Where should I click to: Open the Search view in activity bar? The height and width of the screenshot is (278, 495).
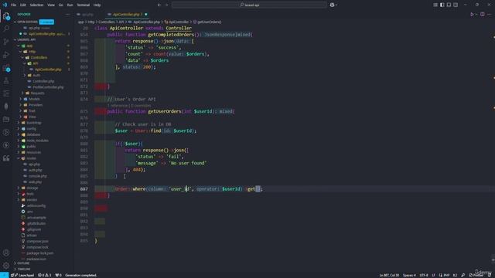[x=6, y=29]
